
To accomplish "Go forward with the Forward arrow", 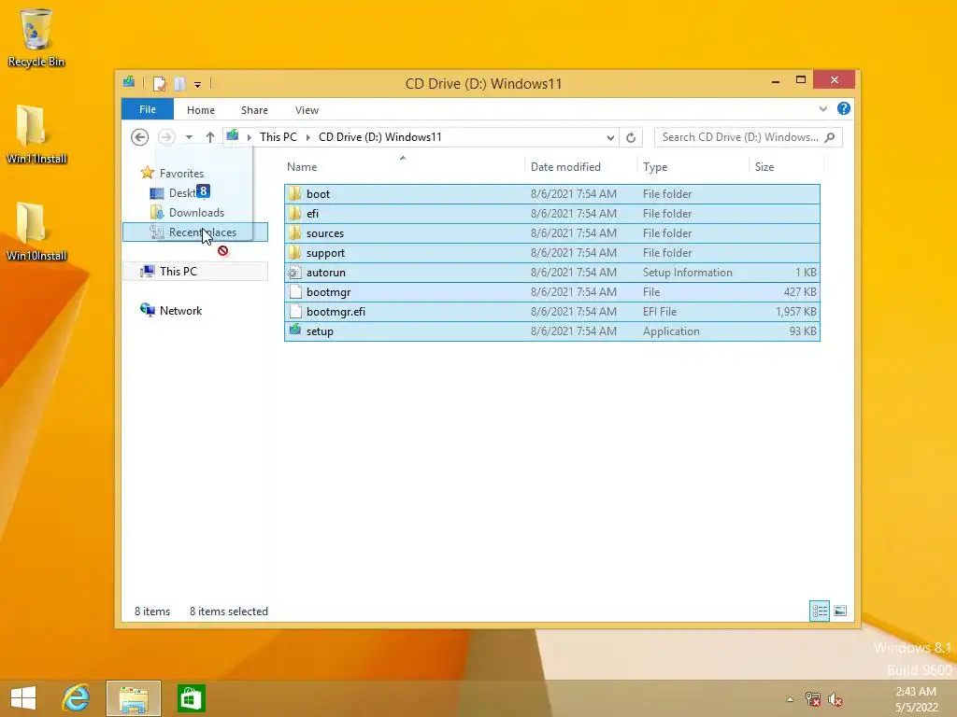I will tap(166, 137).
